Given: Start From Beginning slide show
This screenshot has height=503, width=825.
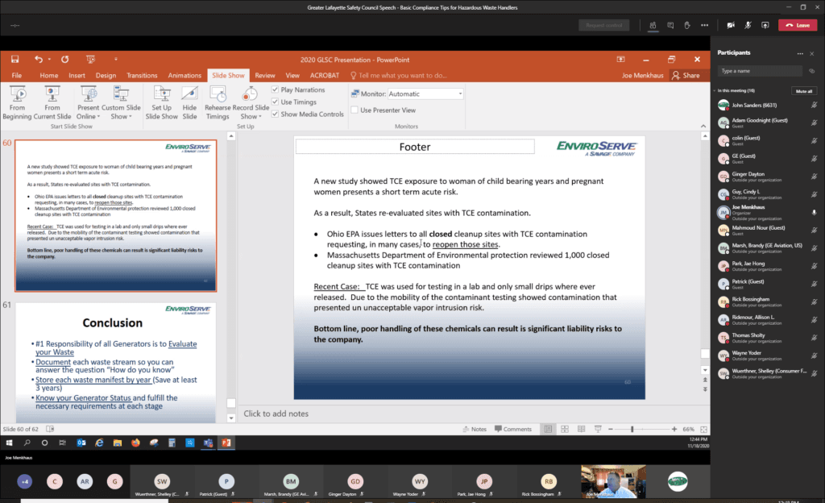Looking at the screenshot, I should (18, 103).
